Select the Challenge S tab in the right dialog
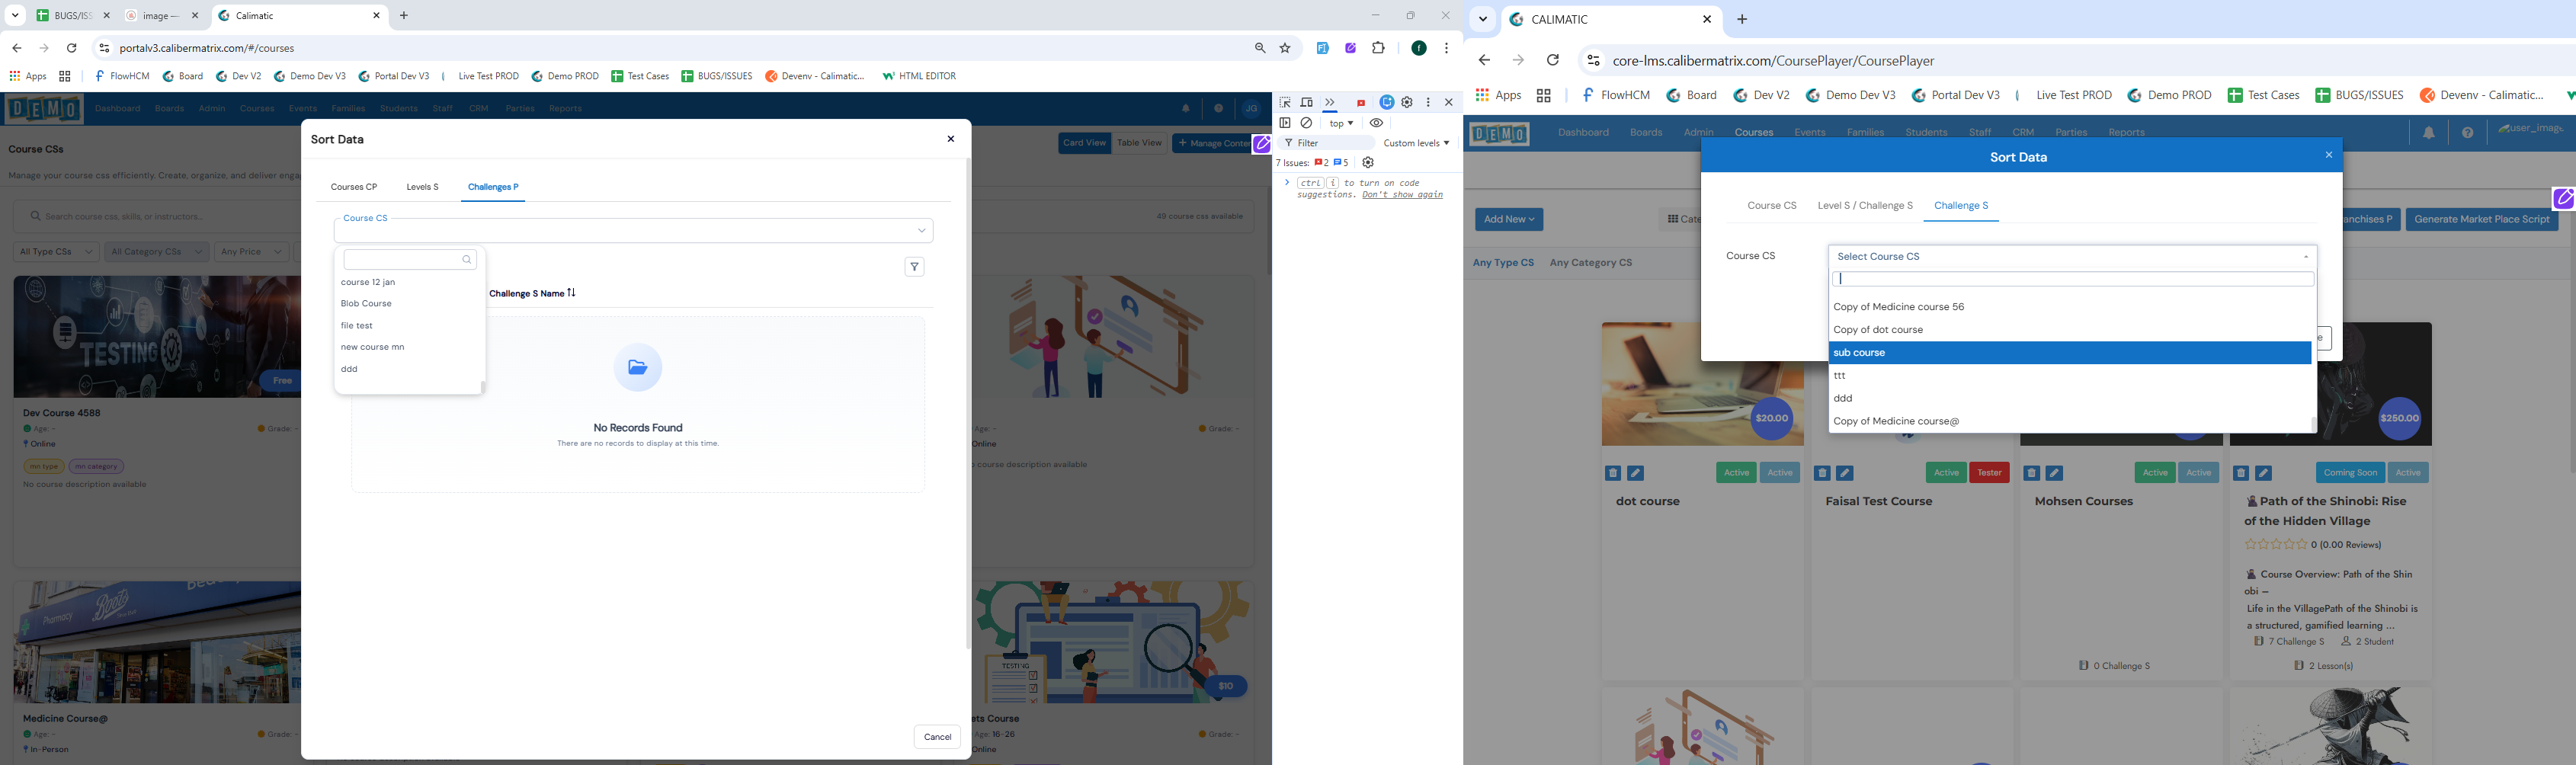The image size is (2576, 765). point(1961,206)
